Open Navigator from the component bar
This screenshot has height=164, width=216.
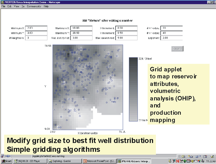click(183, 156)
